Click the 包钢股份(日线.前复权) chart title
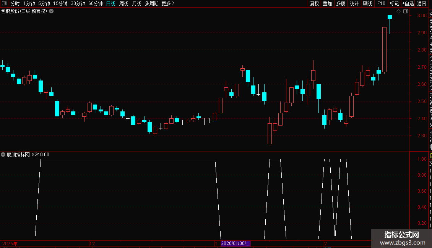 [x=24, y=11]
